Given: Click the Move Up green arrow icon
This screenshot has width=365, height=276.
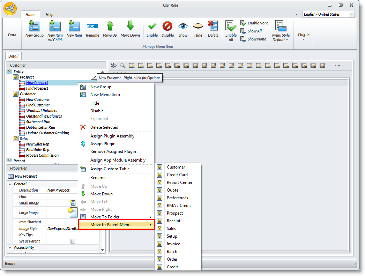Looking at the screenshot, I should (x=110, y=26).
